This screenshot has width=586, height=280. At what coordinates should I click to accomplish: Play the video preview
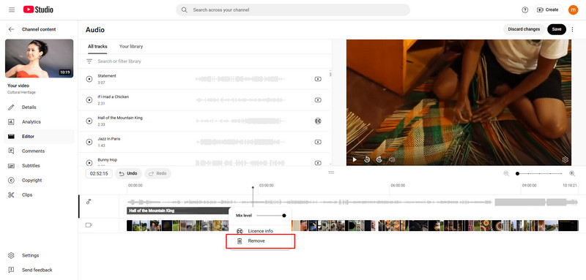[x=355, y=159]
